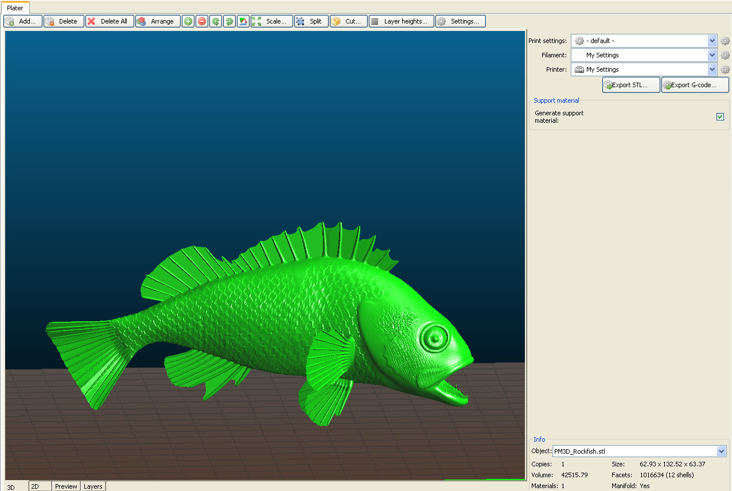Open the Cut tool for the model
The image size is (732, 491).
coord(348,21)
